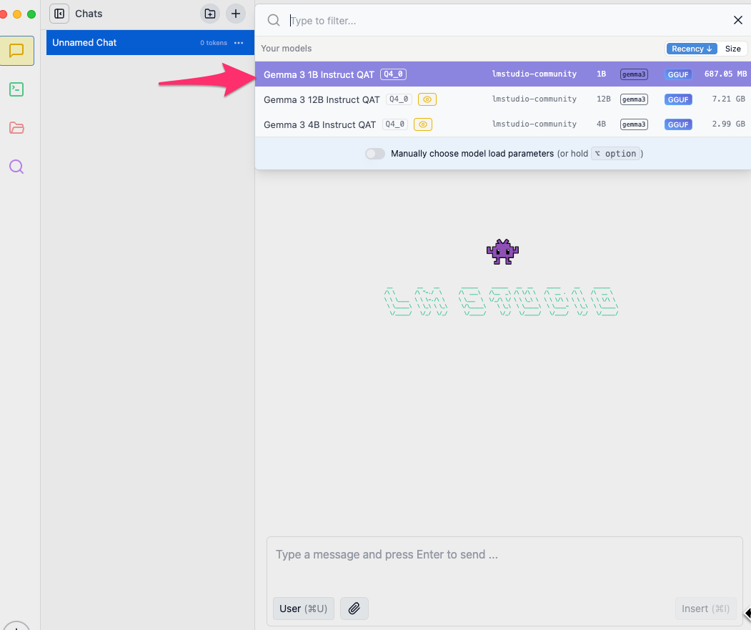
Task: Click the 12B parameter count
Action: click(x=604, y=99)
